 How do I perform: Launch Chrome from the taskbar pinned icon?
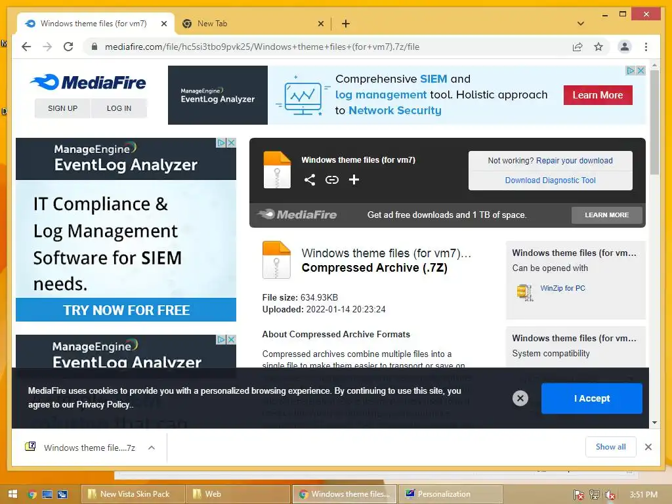31,494
